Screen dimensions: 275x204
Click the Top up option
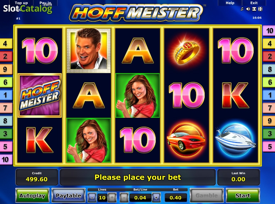click(21, 3)
